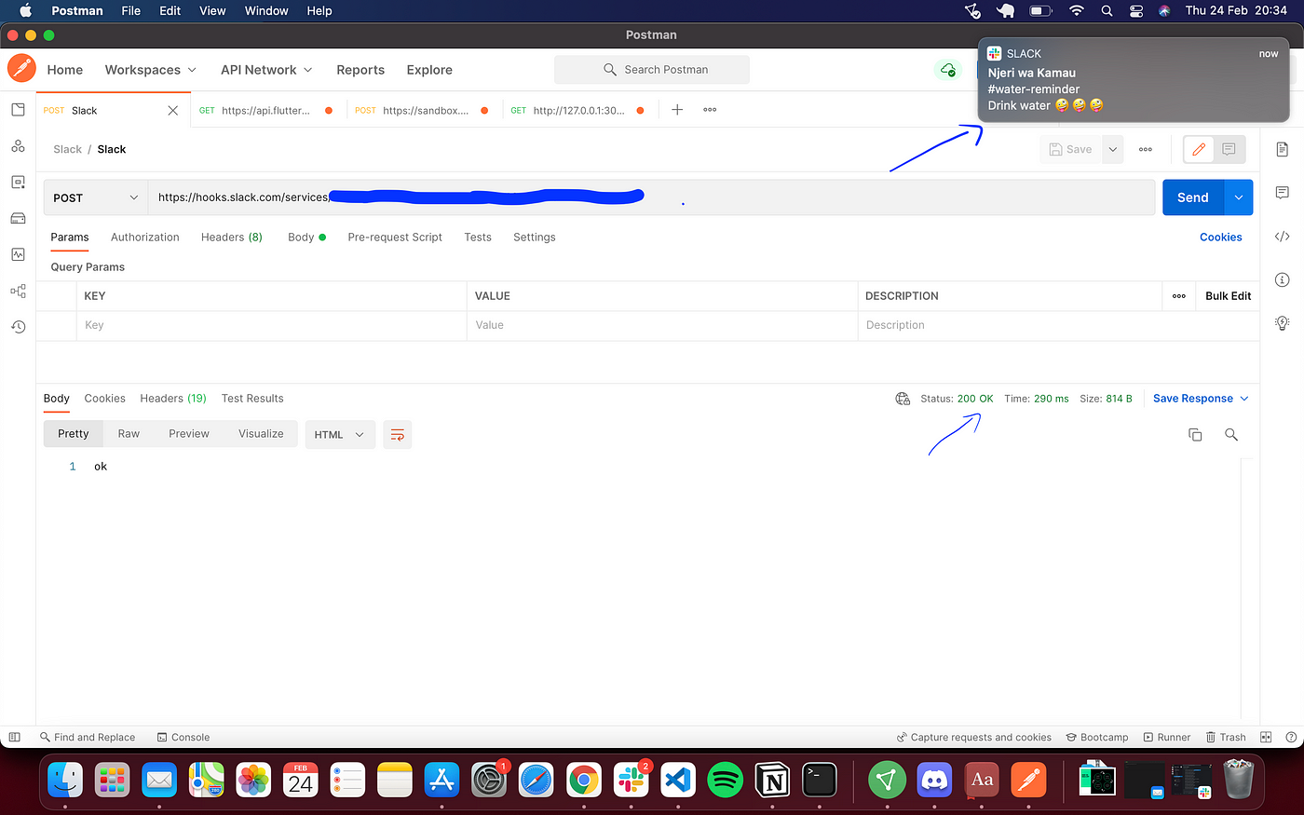The image size is (1304, 815).
Task: Open the request ellipsis options next to Save
Action: tap(1146, 149)
